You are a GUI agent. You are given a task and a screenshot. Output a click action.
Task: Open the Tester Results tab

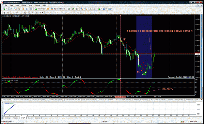pos(16,118)
